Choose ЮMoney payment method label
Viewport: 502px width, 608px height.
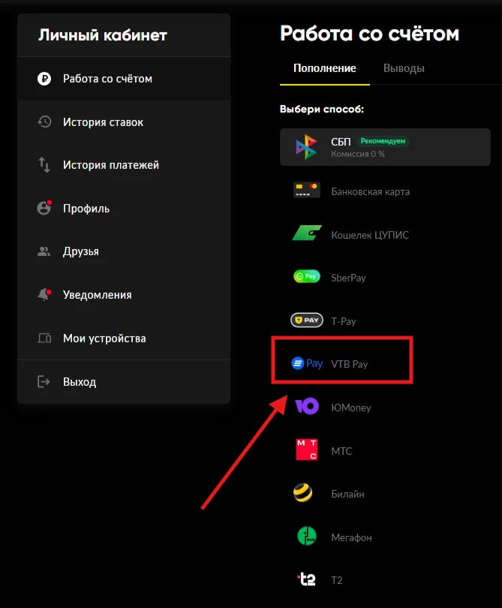351,408
